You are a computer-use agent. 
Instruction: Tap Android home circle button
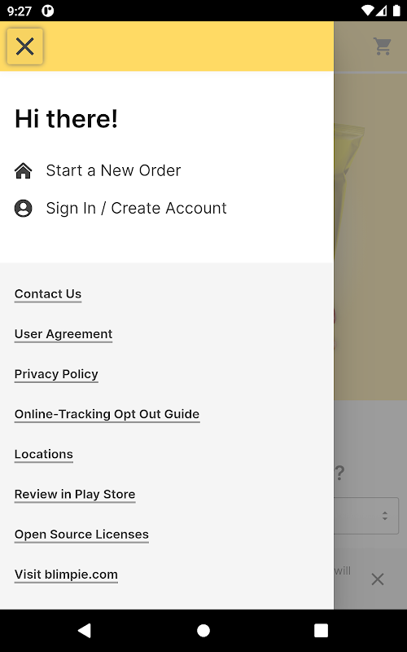point(203,630)
